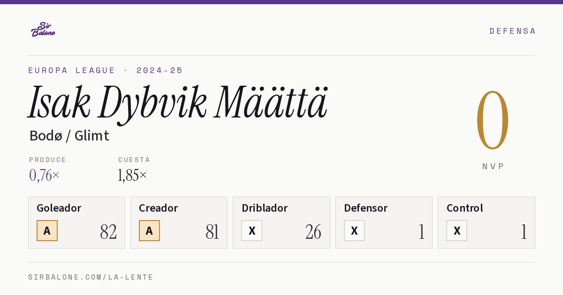Click the Goleador card title
This screenshot has width=563, height=295.
click(59, 208)
